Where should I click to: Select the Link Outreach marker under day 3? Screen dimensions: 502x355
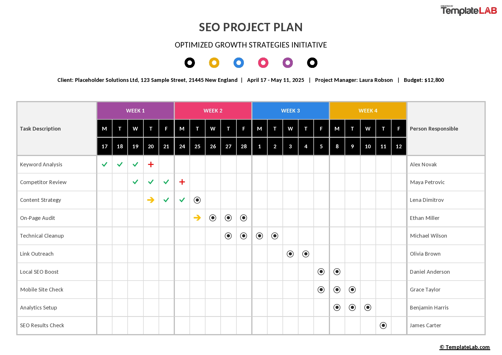(290, 254)
